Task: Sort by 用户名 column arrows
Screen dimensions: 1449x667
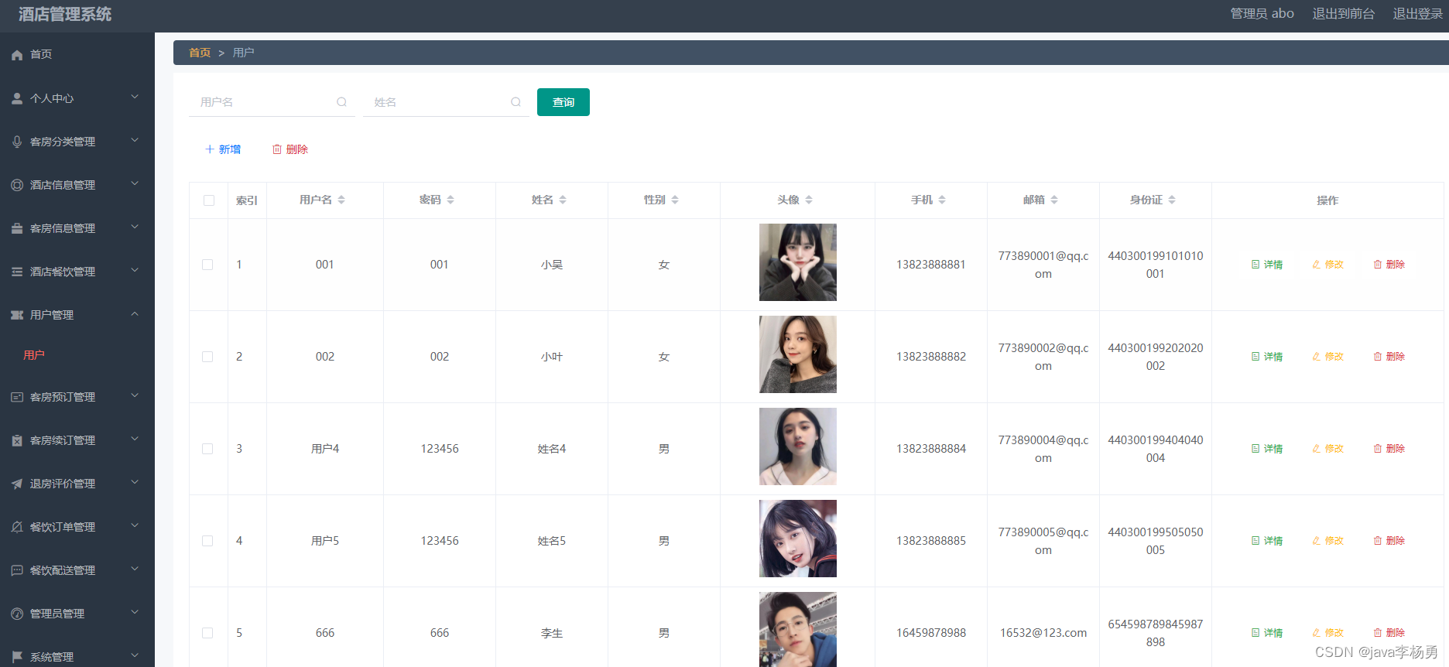Action: pos(341,200)
